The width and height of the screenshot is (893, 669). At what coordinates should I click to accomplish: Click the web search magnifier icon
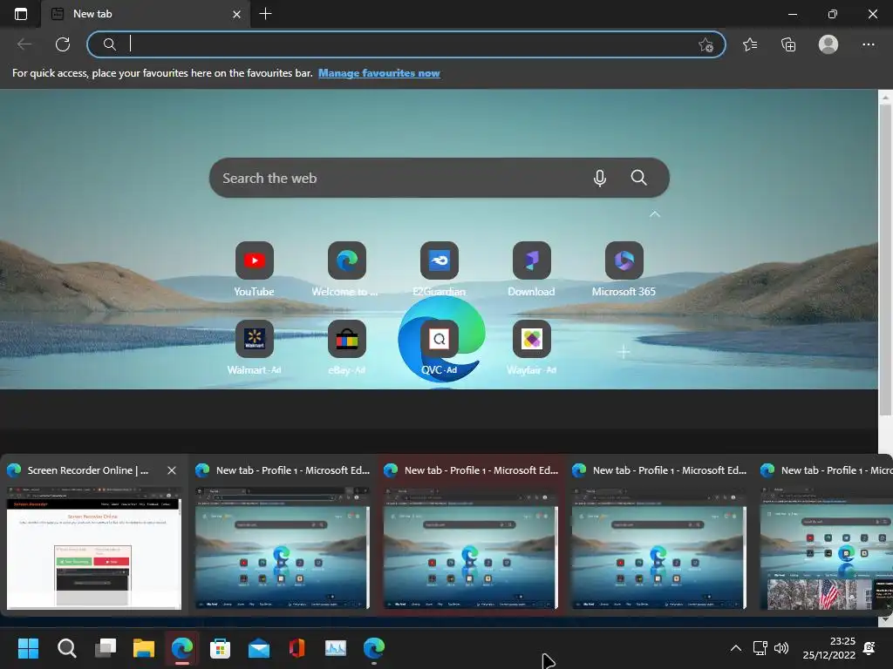point(638,178)
